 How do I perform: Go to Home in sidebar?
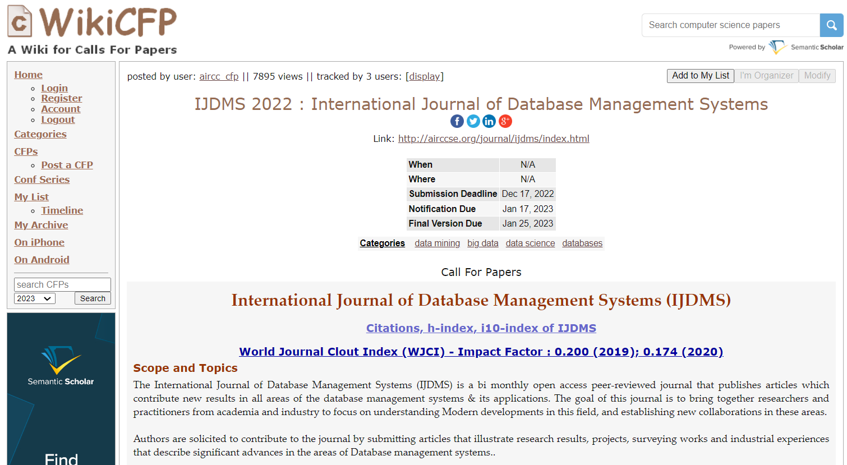coord(29,75)
